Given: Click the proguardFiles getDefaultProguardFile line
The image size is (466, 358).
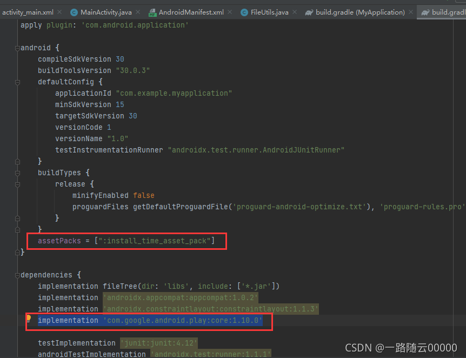Looking at the screenshot, I should (x=268, y=207).
